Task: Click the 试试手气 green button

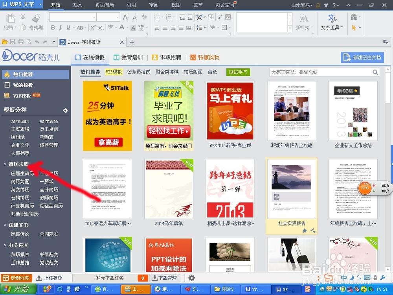Action: pyautogui.click(x=238, y=72)
